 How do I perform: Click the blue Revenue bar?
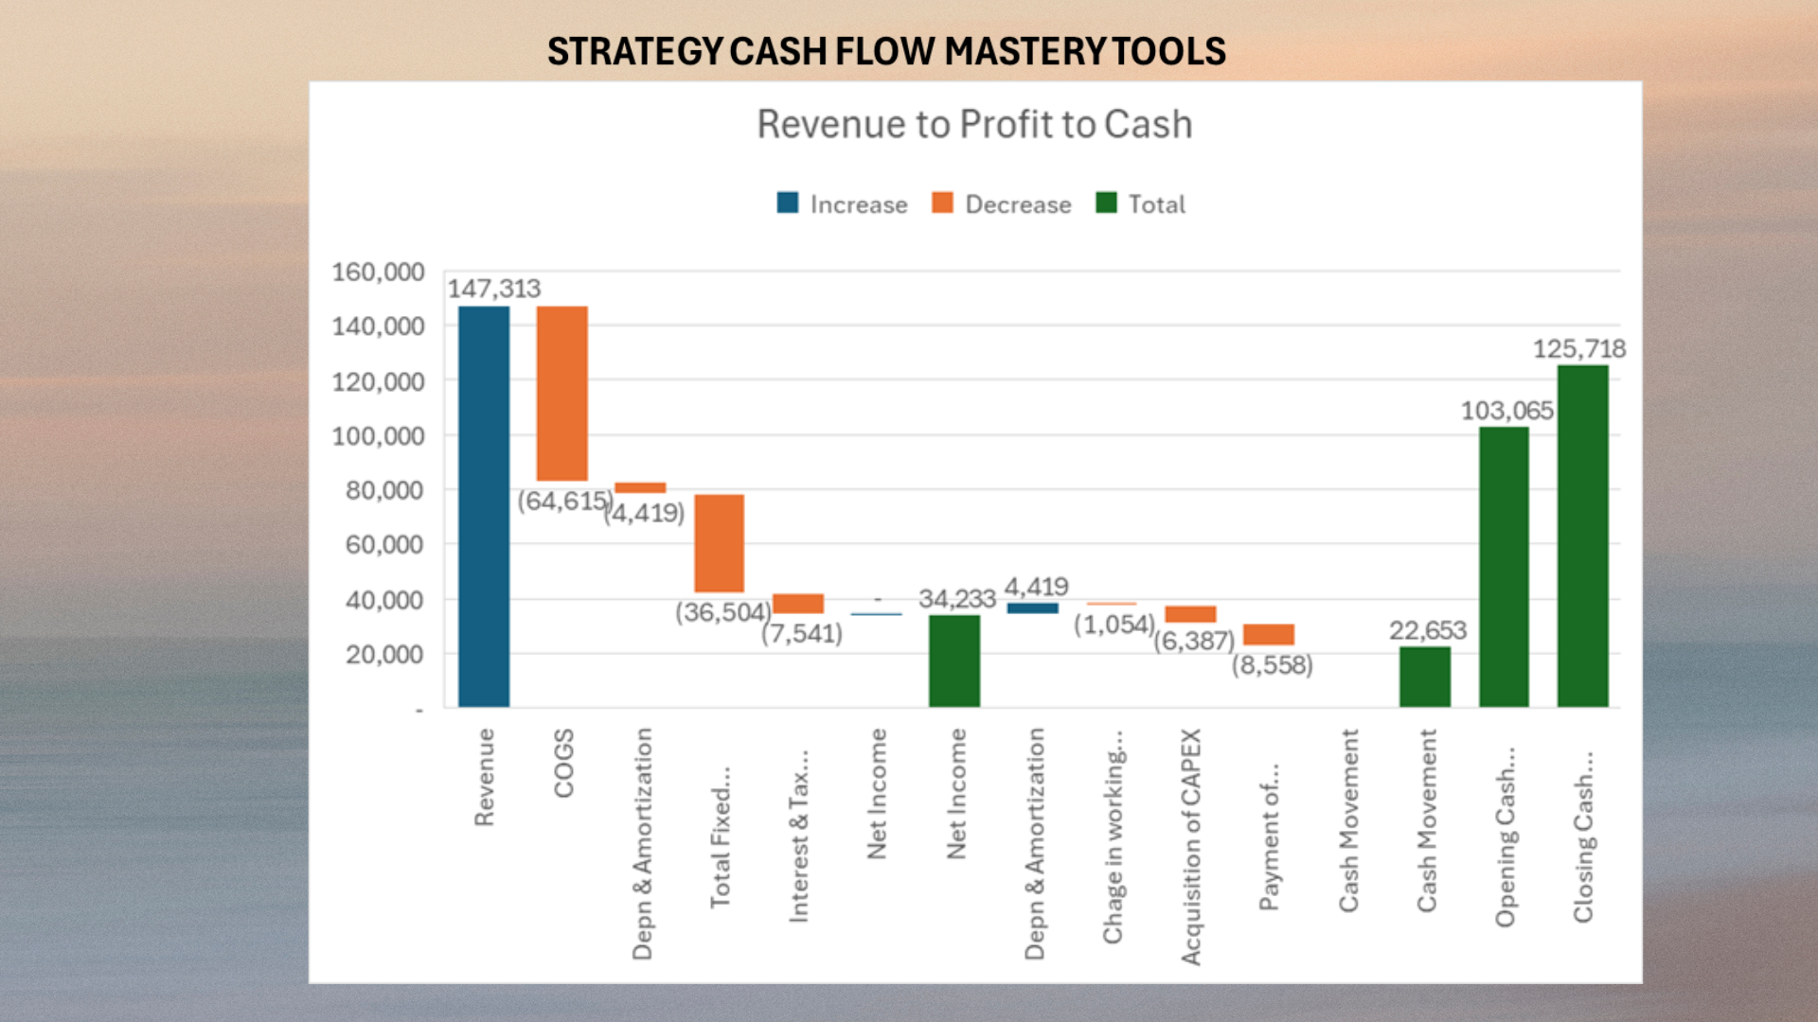click(x=484, y=506)
